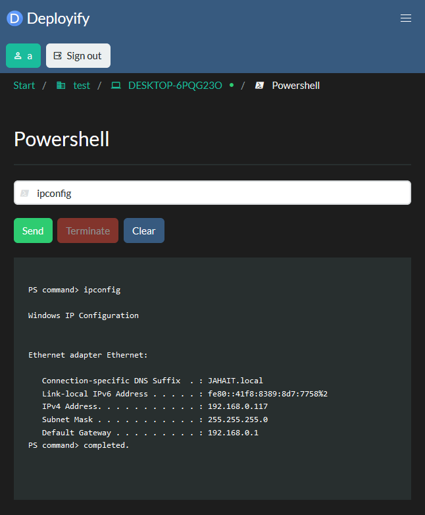
Task: Open the hamburger navigation menu
Action: [406, 18]
